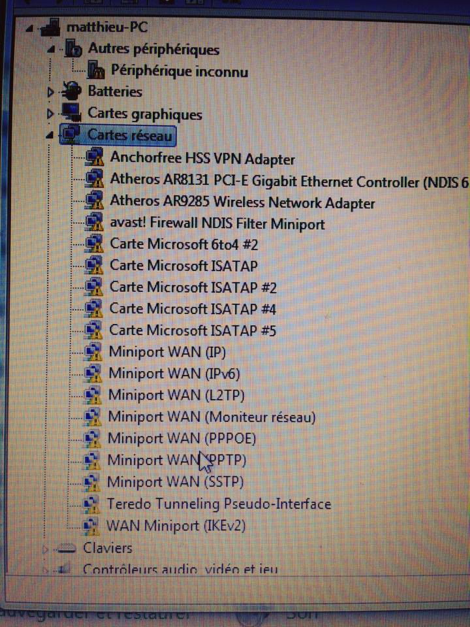Click the Miniport WAN (Moniteur réseau) icon

pyautogui.click(x=93, y=416)
